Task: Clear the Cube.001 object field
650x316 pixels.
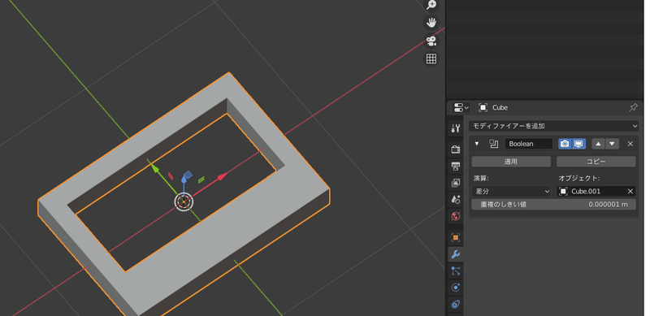Action: click(630, 191)
